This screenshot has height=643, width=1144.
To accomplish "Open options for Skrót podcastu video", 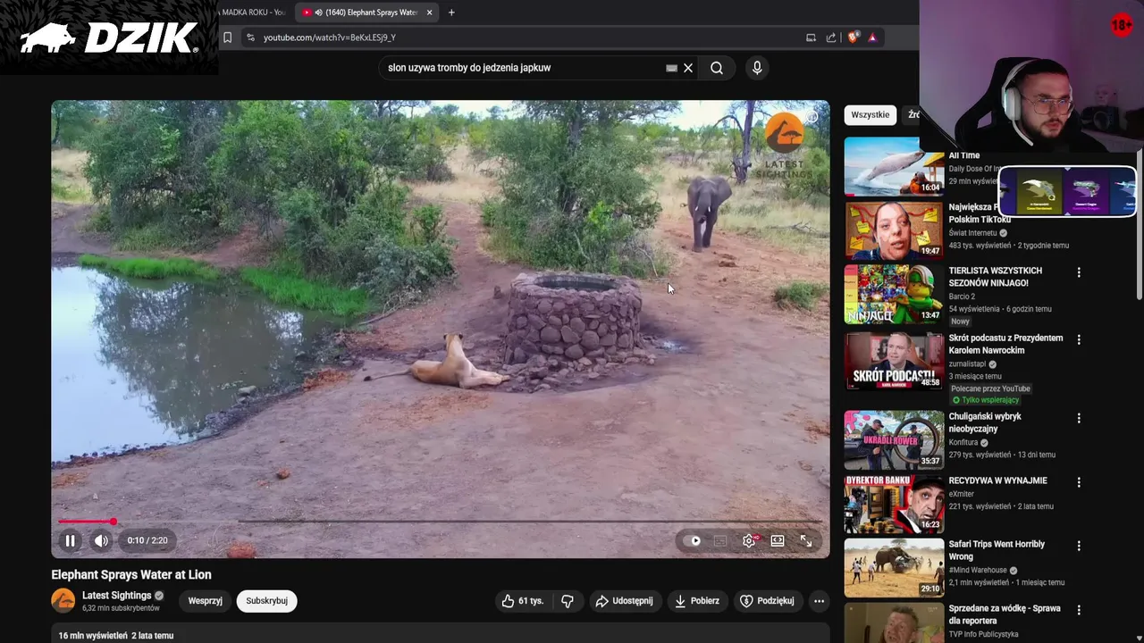I will click(x=1079, y=339).
